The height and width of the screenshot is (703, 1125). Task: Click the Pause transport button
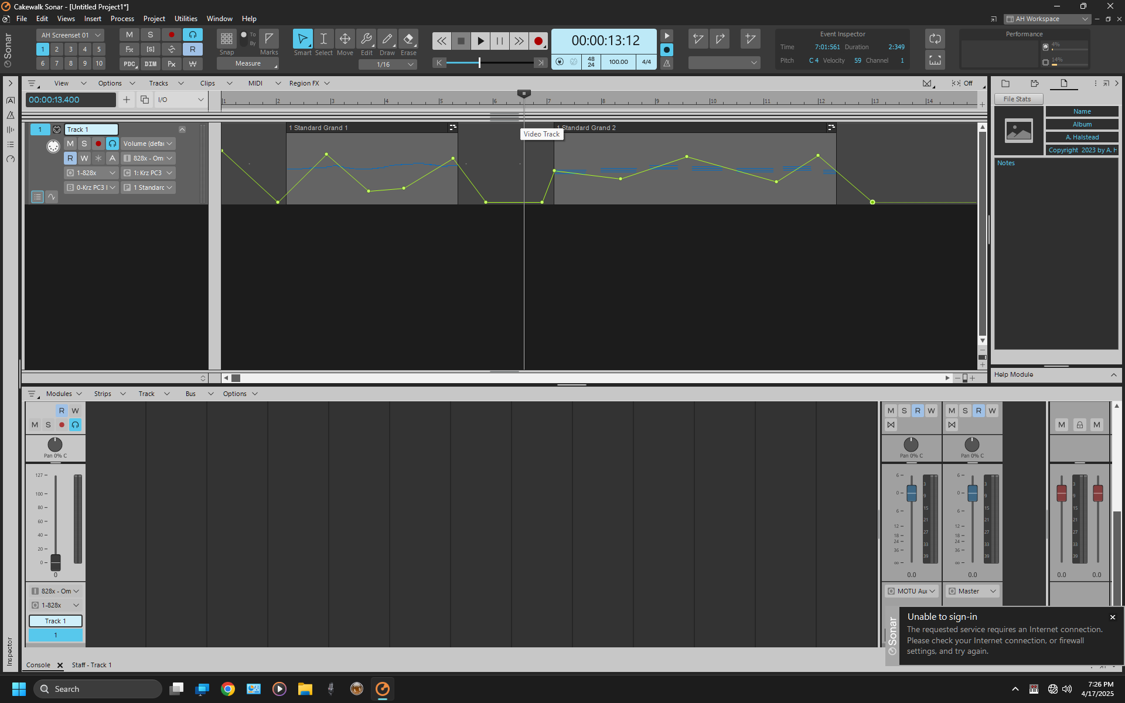pyautogui.click(x=500, y=41)
